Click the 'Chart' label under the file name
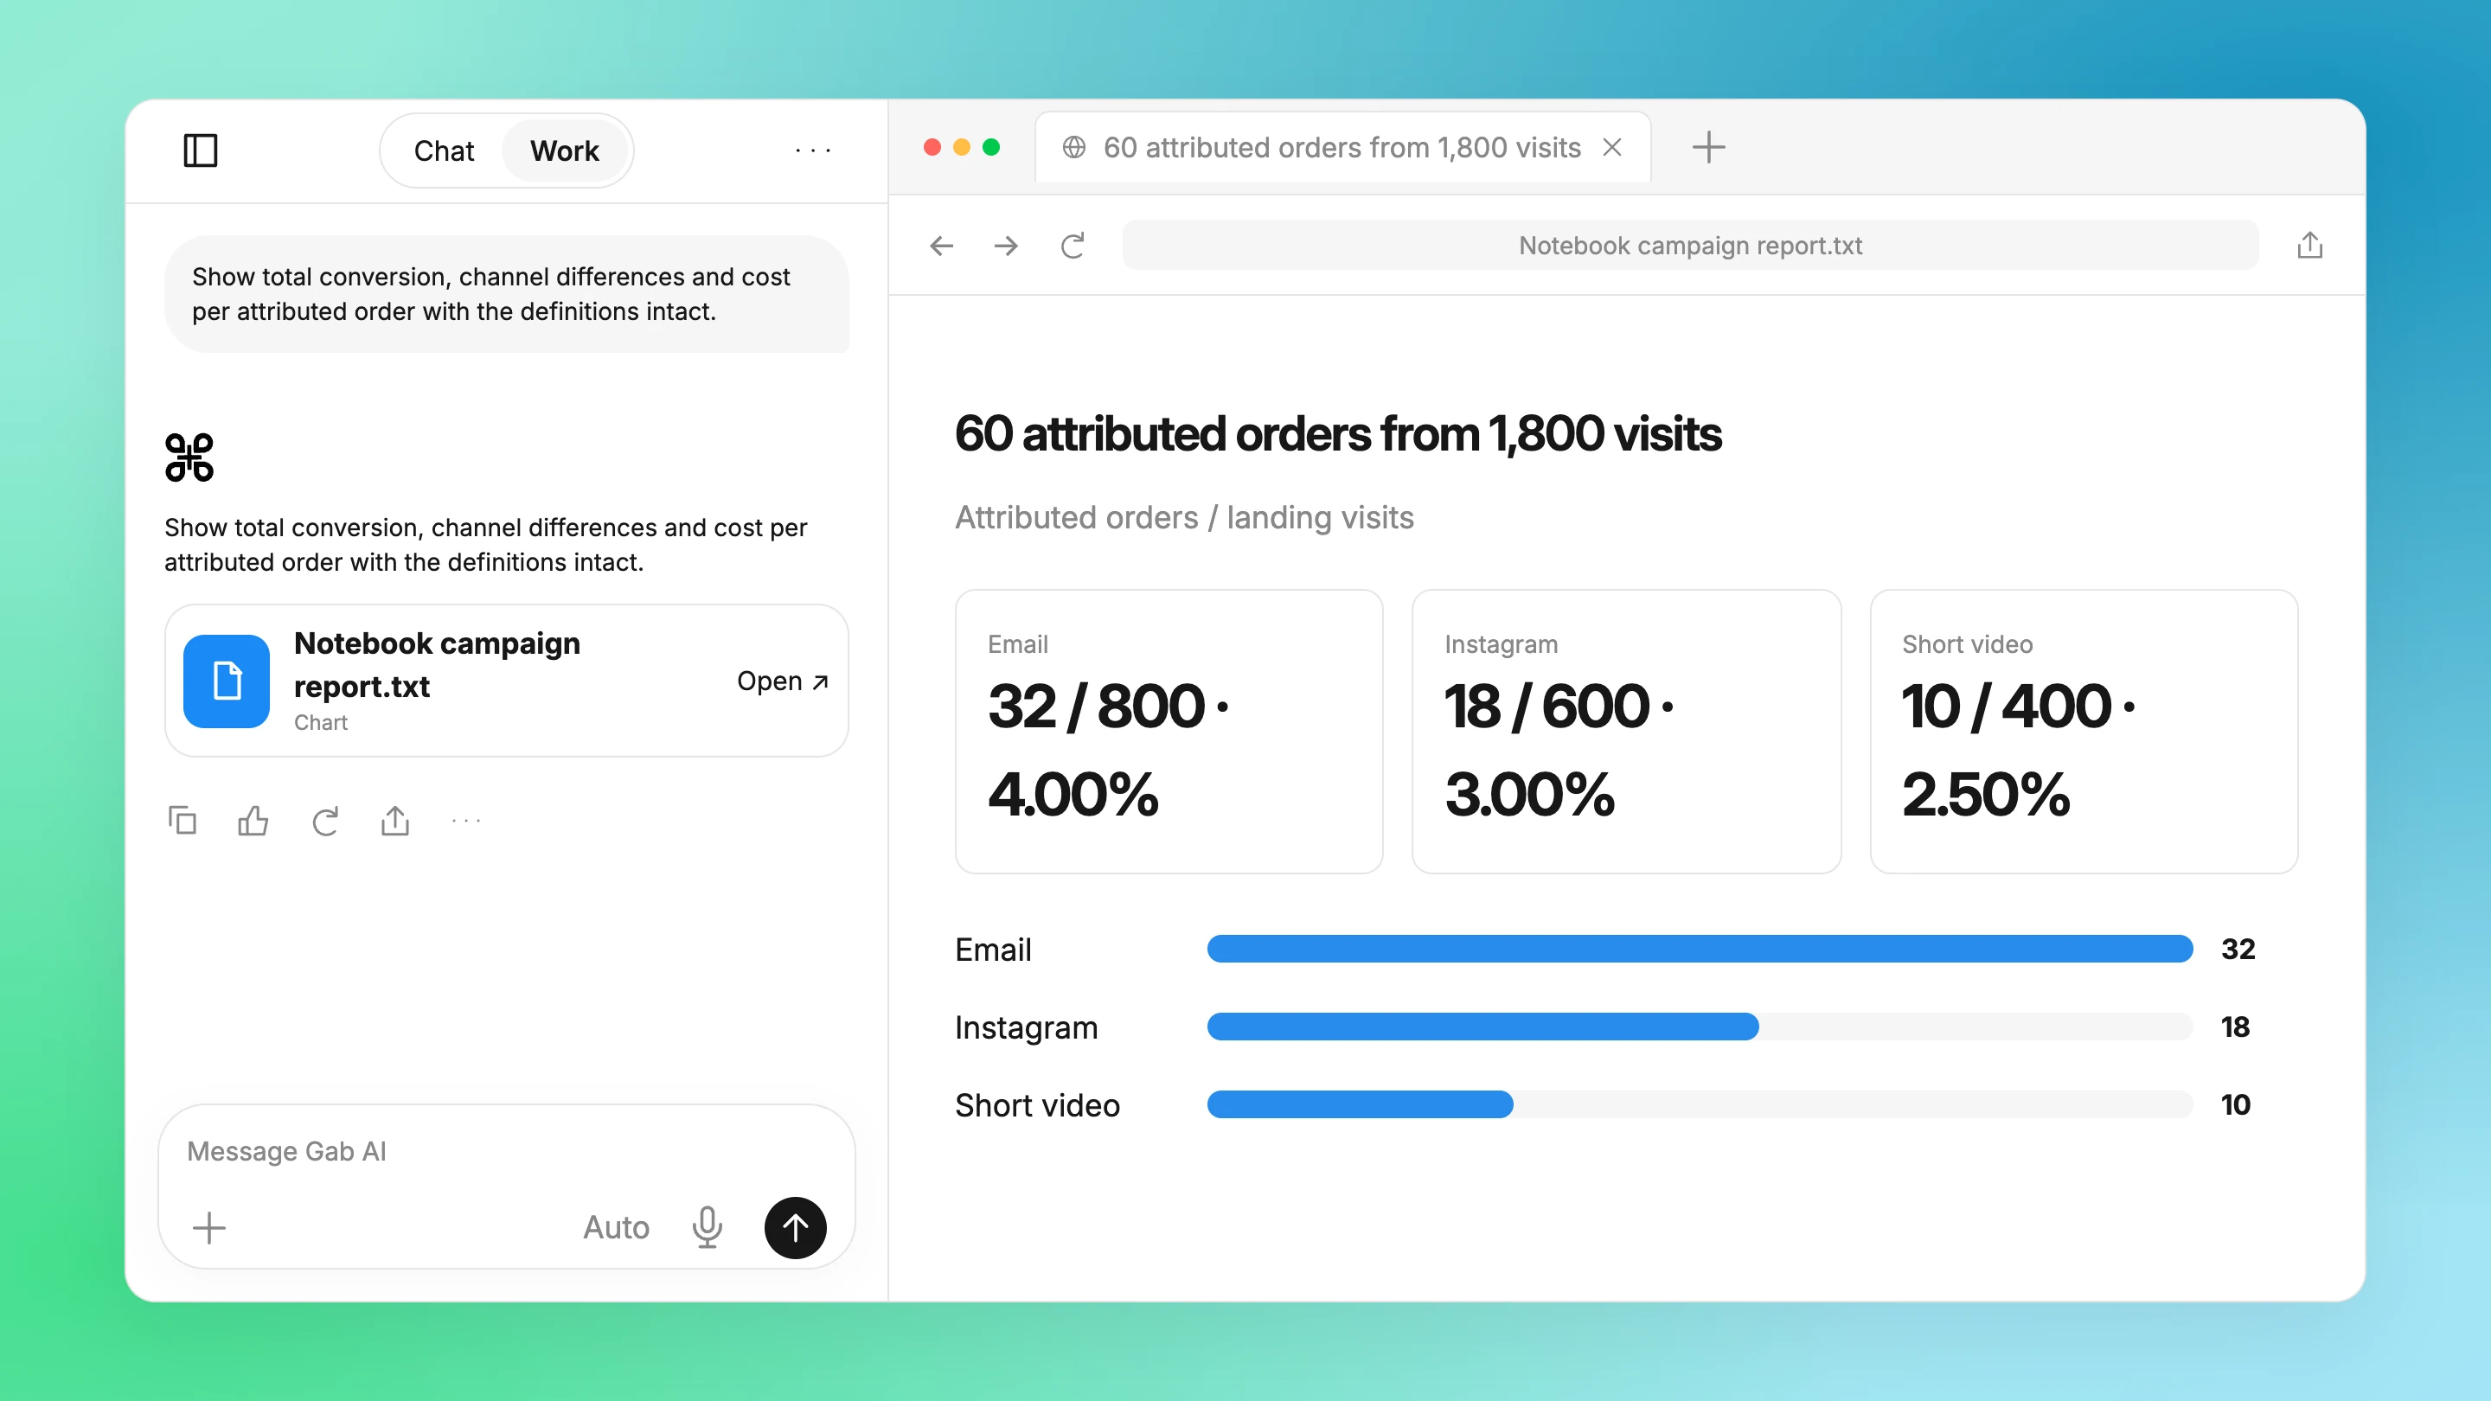Screen dimensions: 2491x1401 coord(320,722)
